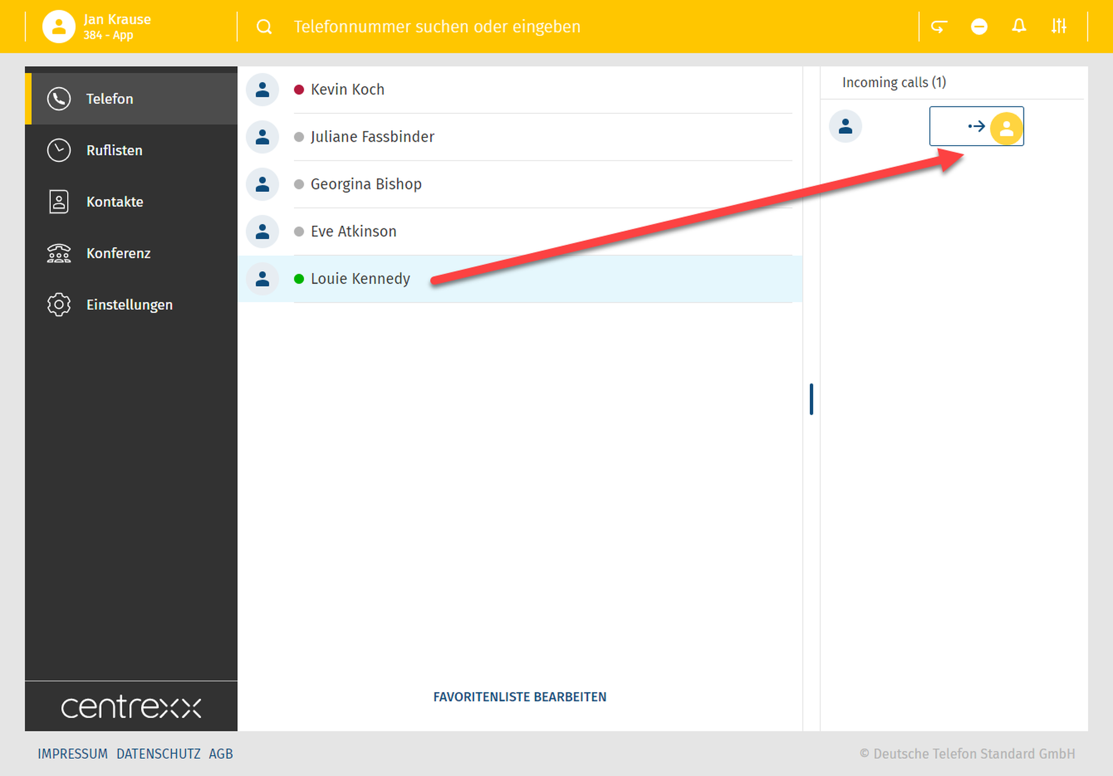Click Jan Krause profile avatar

[x=58, y=26]
